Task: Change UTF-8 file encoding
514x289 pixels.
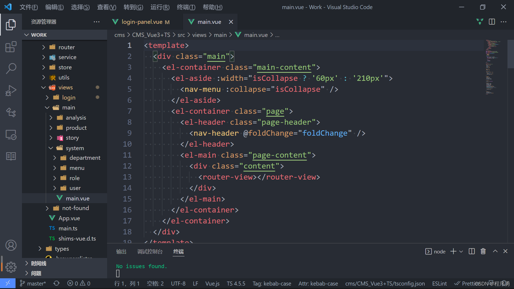Action: 178,283
